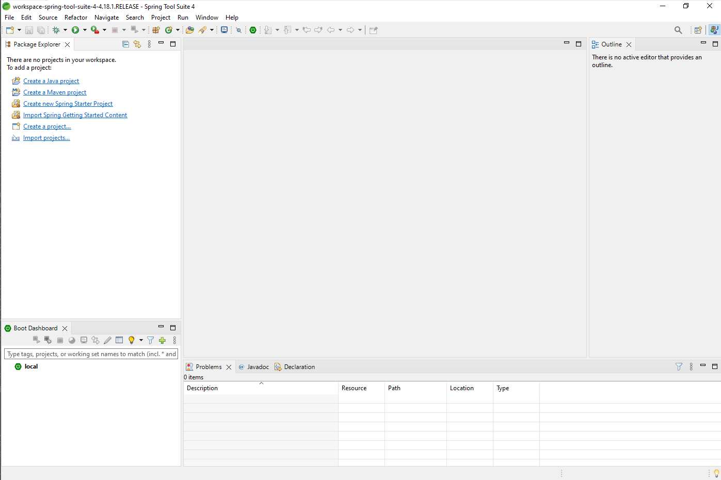Click the lightbulb tip icon in status bar
Screen dimensions: 721x480
716,473
